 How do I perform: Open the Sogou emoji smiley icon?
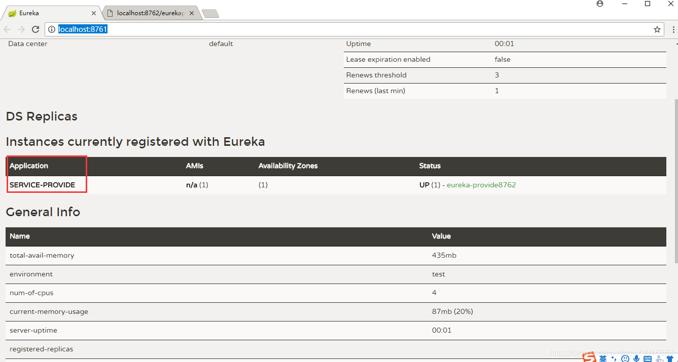(x=625, y=358)
